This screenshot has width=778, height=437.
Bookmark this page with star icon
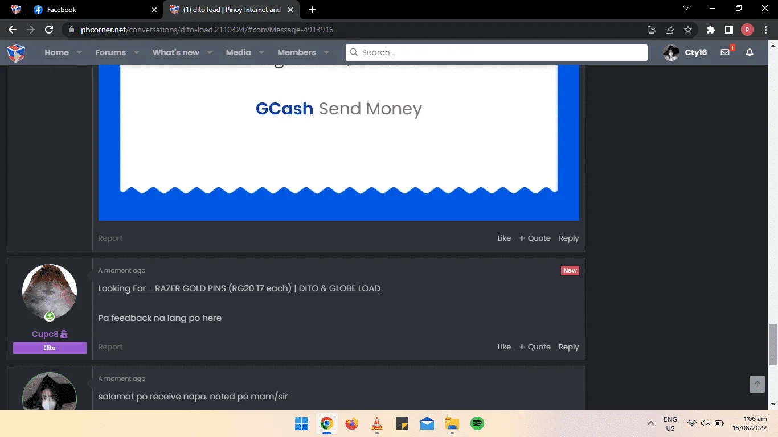(x=688, y=30)
